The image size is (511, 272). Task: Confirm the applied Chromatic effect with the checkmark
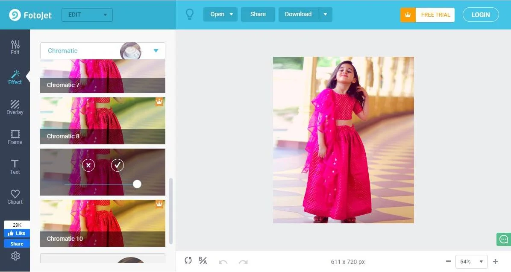point(117,165)
